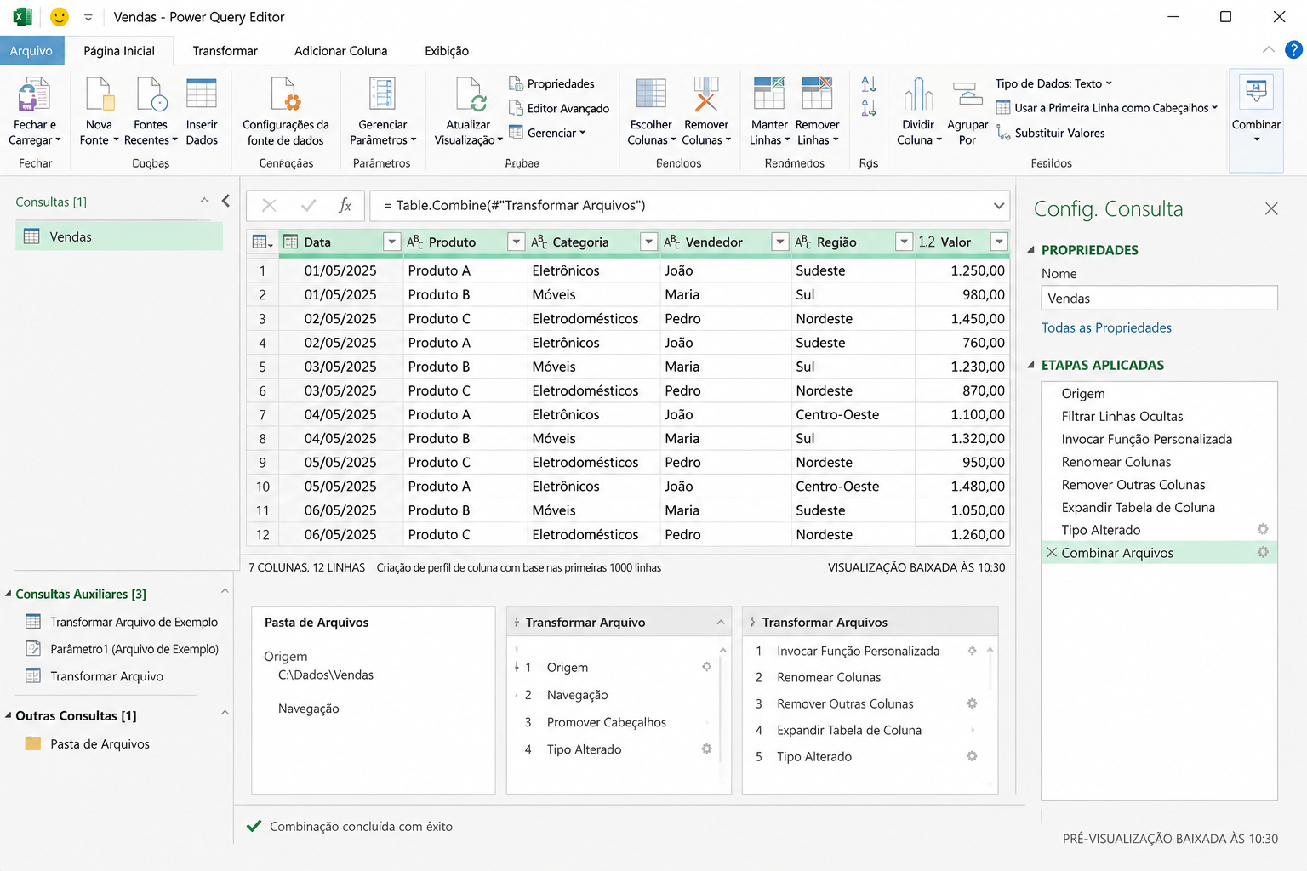The height and width of the screenshot is (871, 1307).
Task: Click the Remover Linhas icon
Action: (817, 94)
